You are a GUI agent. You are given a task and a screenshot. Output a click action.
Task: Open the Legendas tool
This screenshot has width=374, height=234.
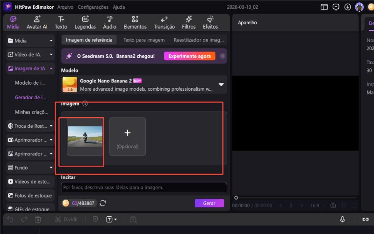coord(85,22)
